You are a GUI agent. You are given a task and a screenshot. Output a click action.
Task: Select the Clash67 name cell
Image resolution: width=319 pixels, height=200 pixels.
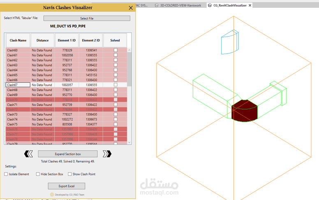[18, 85]
